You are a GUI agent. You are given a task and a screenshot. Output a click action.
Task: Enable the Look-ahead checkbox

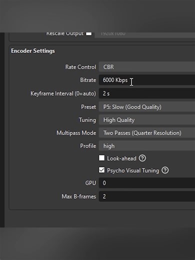tap(101, 158)
